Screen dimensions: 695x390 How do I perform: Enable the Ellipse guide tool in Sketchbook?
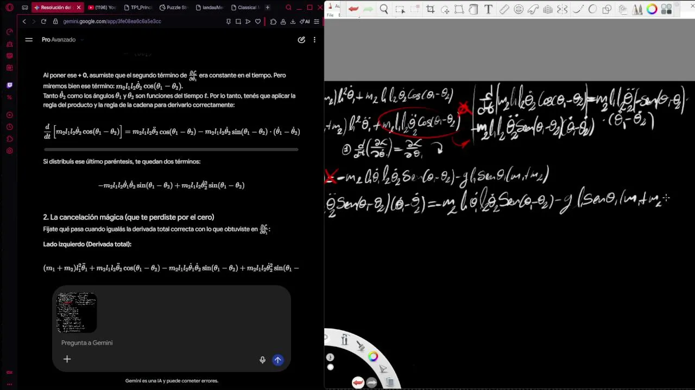pyautogui.click(x=519, y=9)
